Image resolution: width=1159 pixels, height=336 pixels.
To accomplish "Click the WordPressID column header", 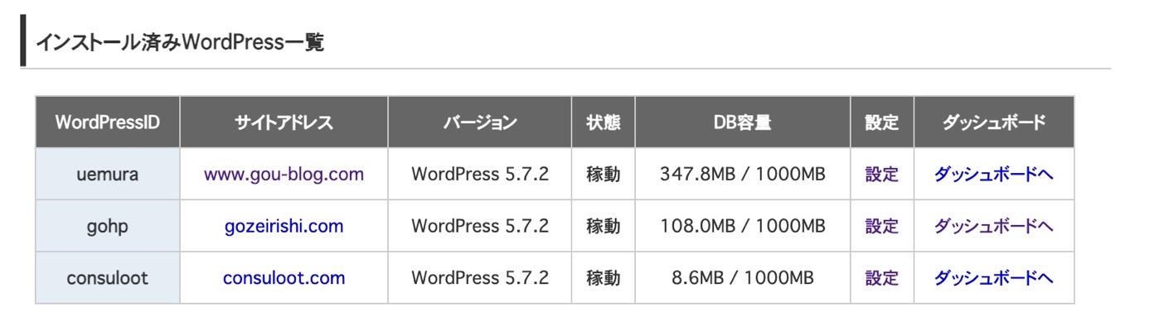I will point(108,122).
